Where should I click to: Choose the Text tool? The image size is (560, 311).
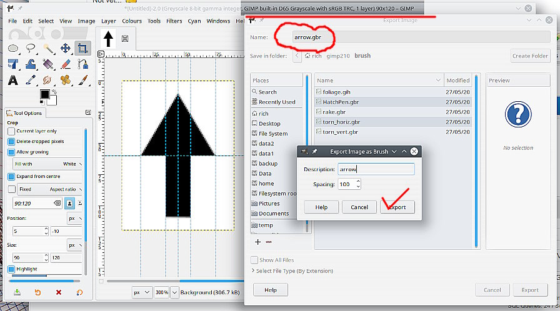13,81
